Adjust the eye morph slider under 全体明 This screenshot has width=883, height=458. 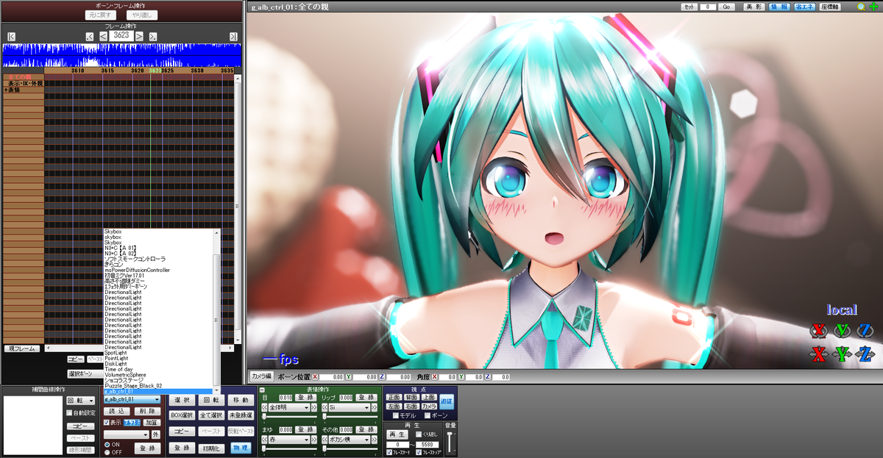tap(289, 417)
